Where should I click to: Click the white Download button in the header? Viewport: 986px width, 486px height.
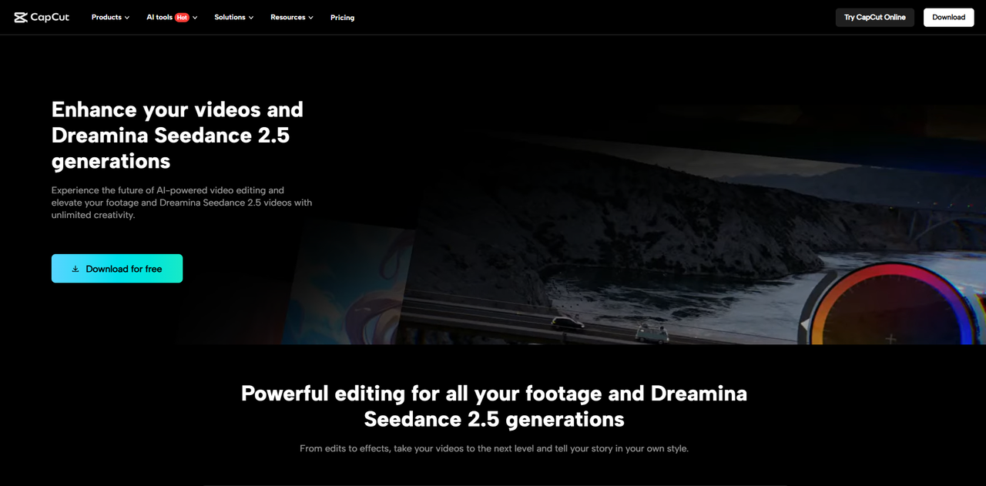pos(949,17)
